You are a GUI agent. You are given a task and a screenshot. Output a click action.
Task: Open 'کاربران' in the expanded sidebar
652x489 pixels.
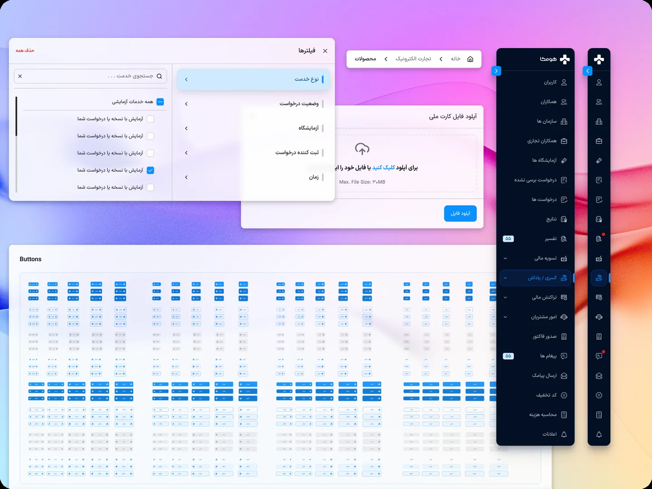click(x=535, y=82)
